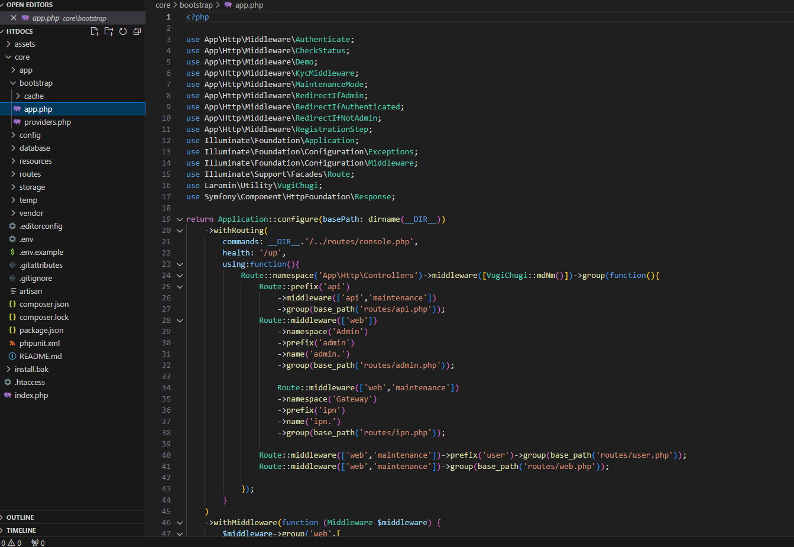Refresh the explorer with the refresh icon
Image resolution: width=794 pixels, height=547 pixels.
pyautogui.click(x=123, y=31)
